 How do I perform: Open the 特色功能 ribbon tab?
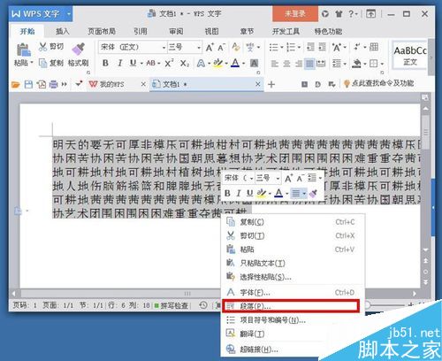click(x=328, y=31)
